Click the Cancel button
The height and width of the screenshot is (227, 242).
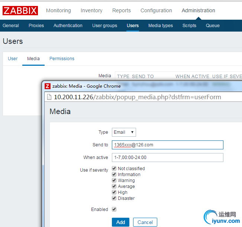(x=145, y=222)
